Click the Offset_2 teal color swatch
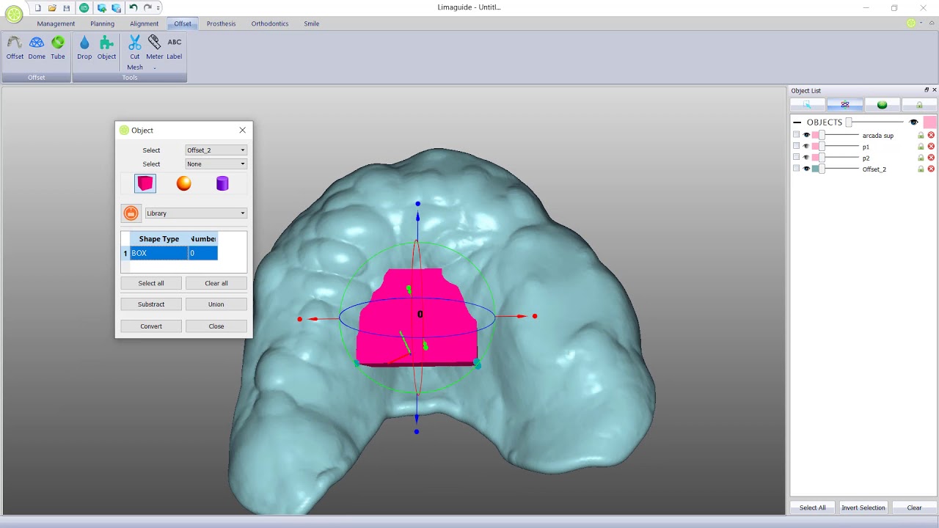The width and height of the screenshot is (939, 528). click(x=815, y=169)
